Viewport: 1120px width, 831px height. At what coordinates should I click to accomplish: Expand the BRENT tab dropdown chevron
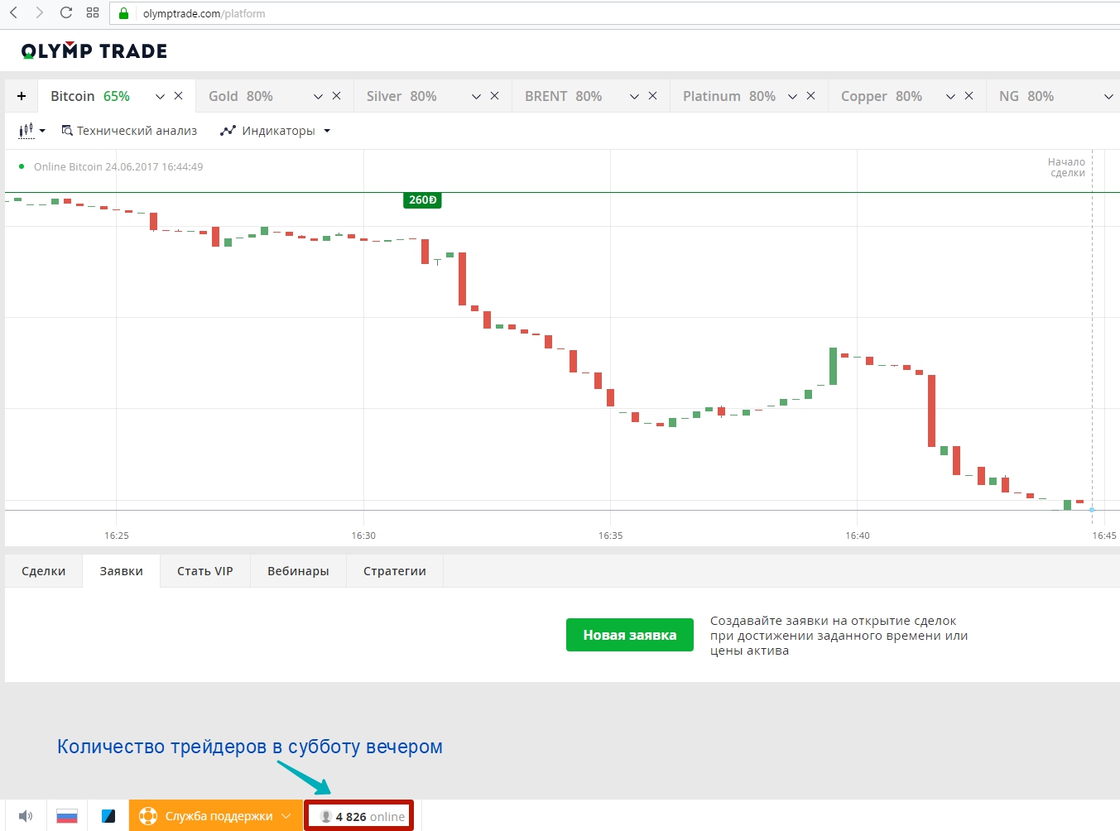tap(634, 97)
